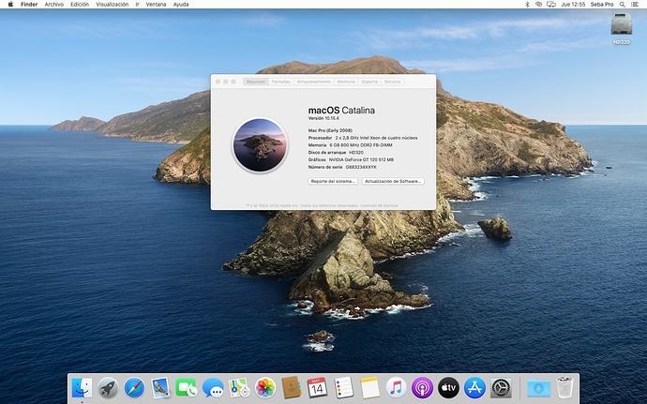Open Maps app in Dock
647x404 pixels.
[239, 388]
